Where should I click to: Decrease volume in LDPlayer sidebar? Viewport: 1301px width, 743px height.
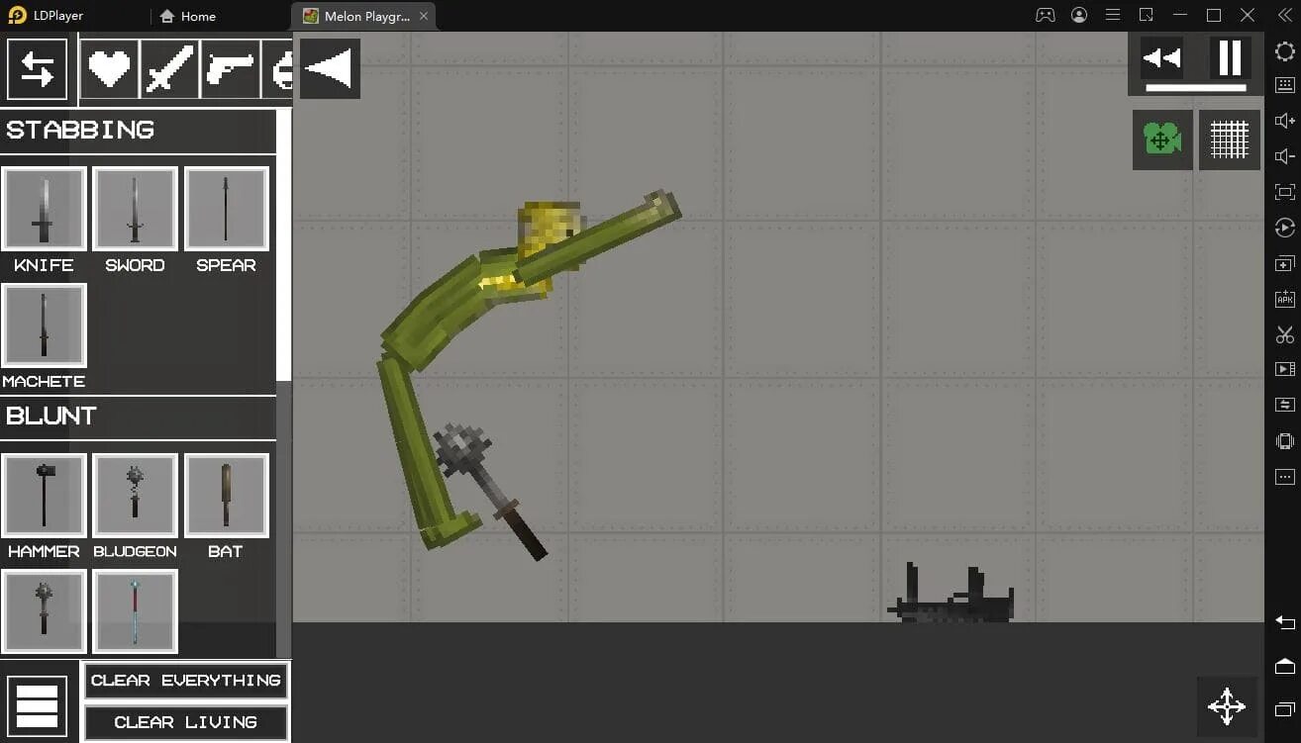1284,156
